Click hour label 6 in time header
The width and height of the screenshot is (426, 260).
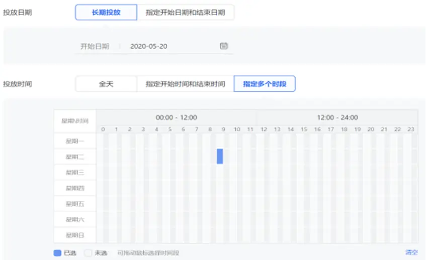(x=183, y=129)
